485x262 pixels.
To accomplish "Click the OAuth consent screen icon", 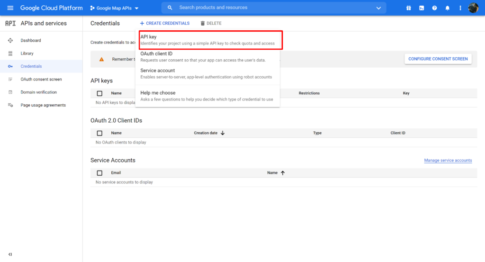I will [x=10, y=79].
